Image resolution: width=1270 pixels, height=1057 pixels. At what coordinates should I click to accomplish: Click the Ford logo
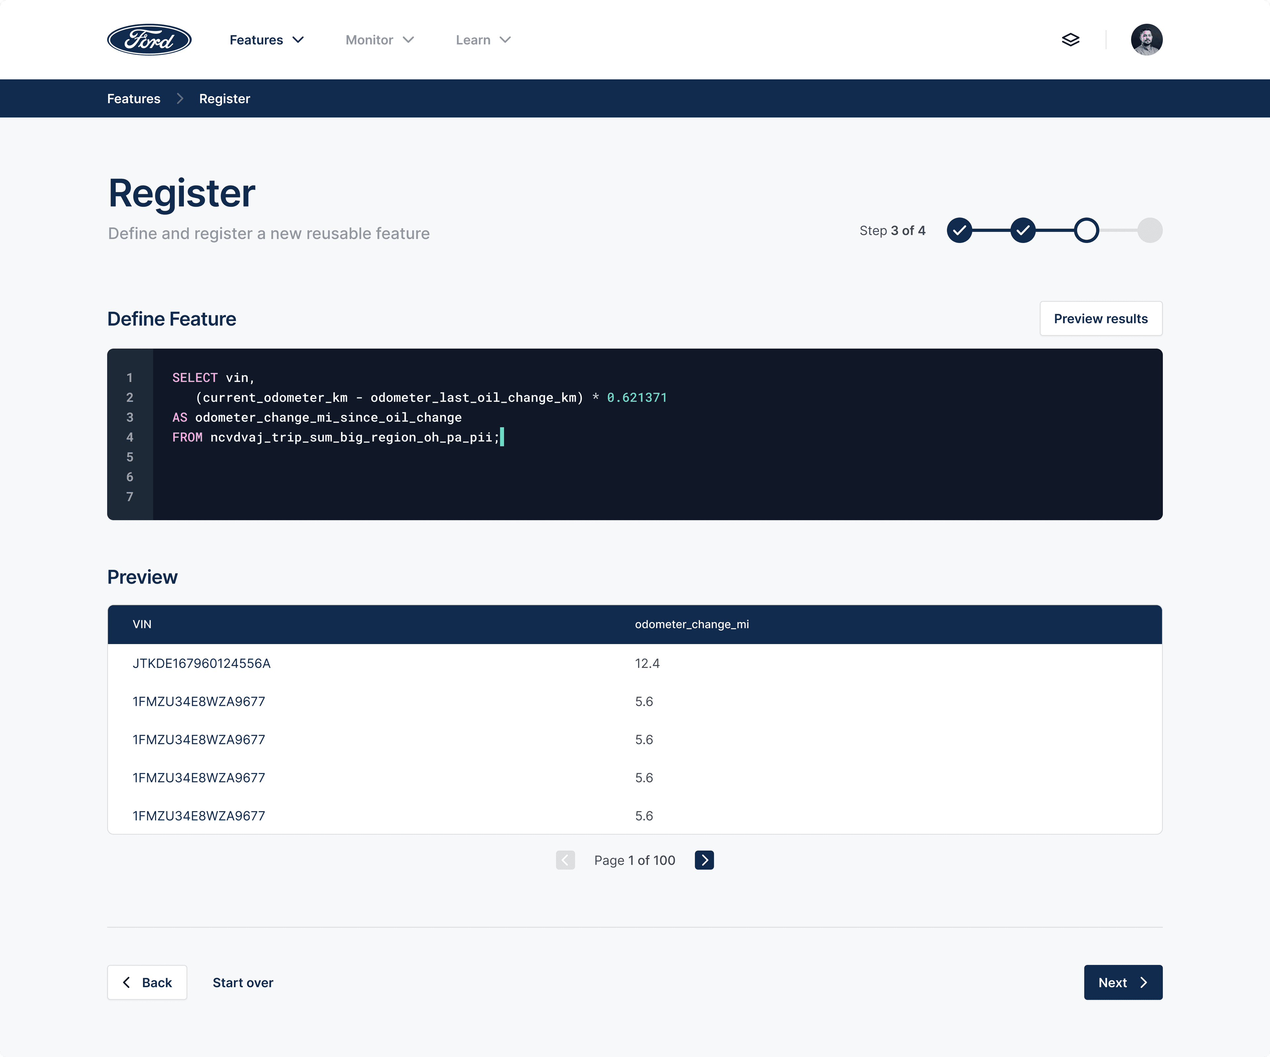[x=149, y=40]
